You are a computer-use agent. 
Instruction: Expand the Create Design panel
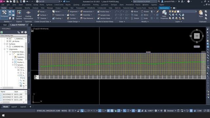tap(73, 22)
